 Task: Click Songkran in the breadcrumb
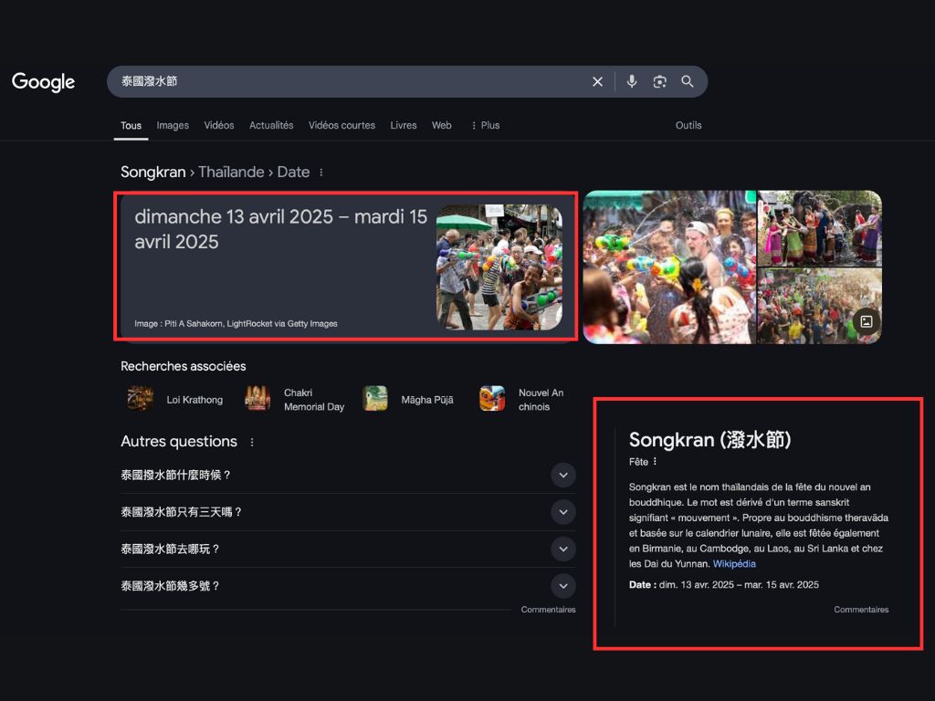pos(153,173)
